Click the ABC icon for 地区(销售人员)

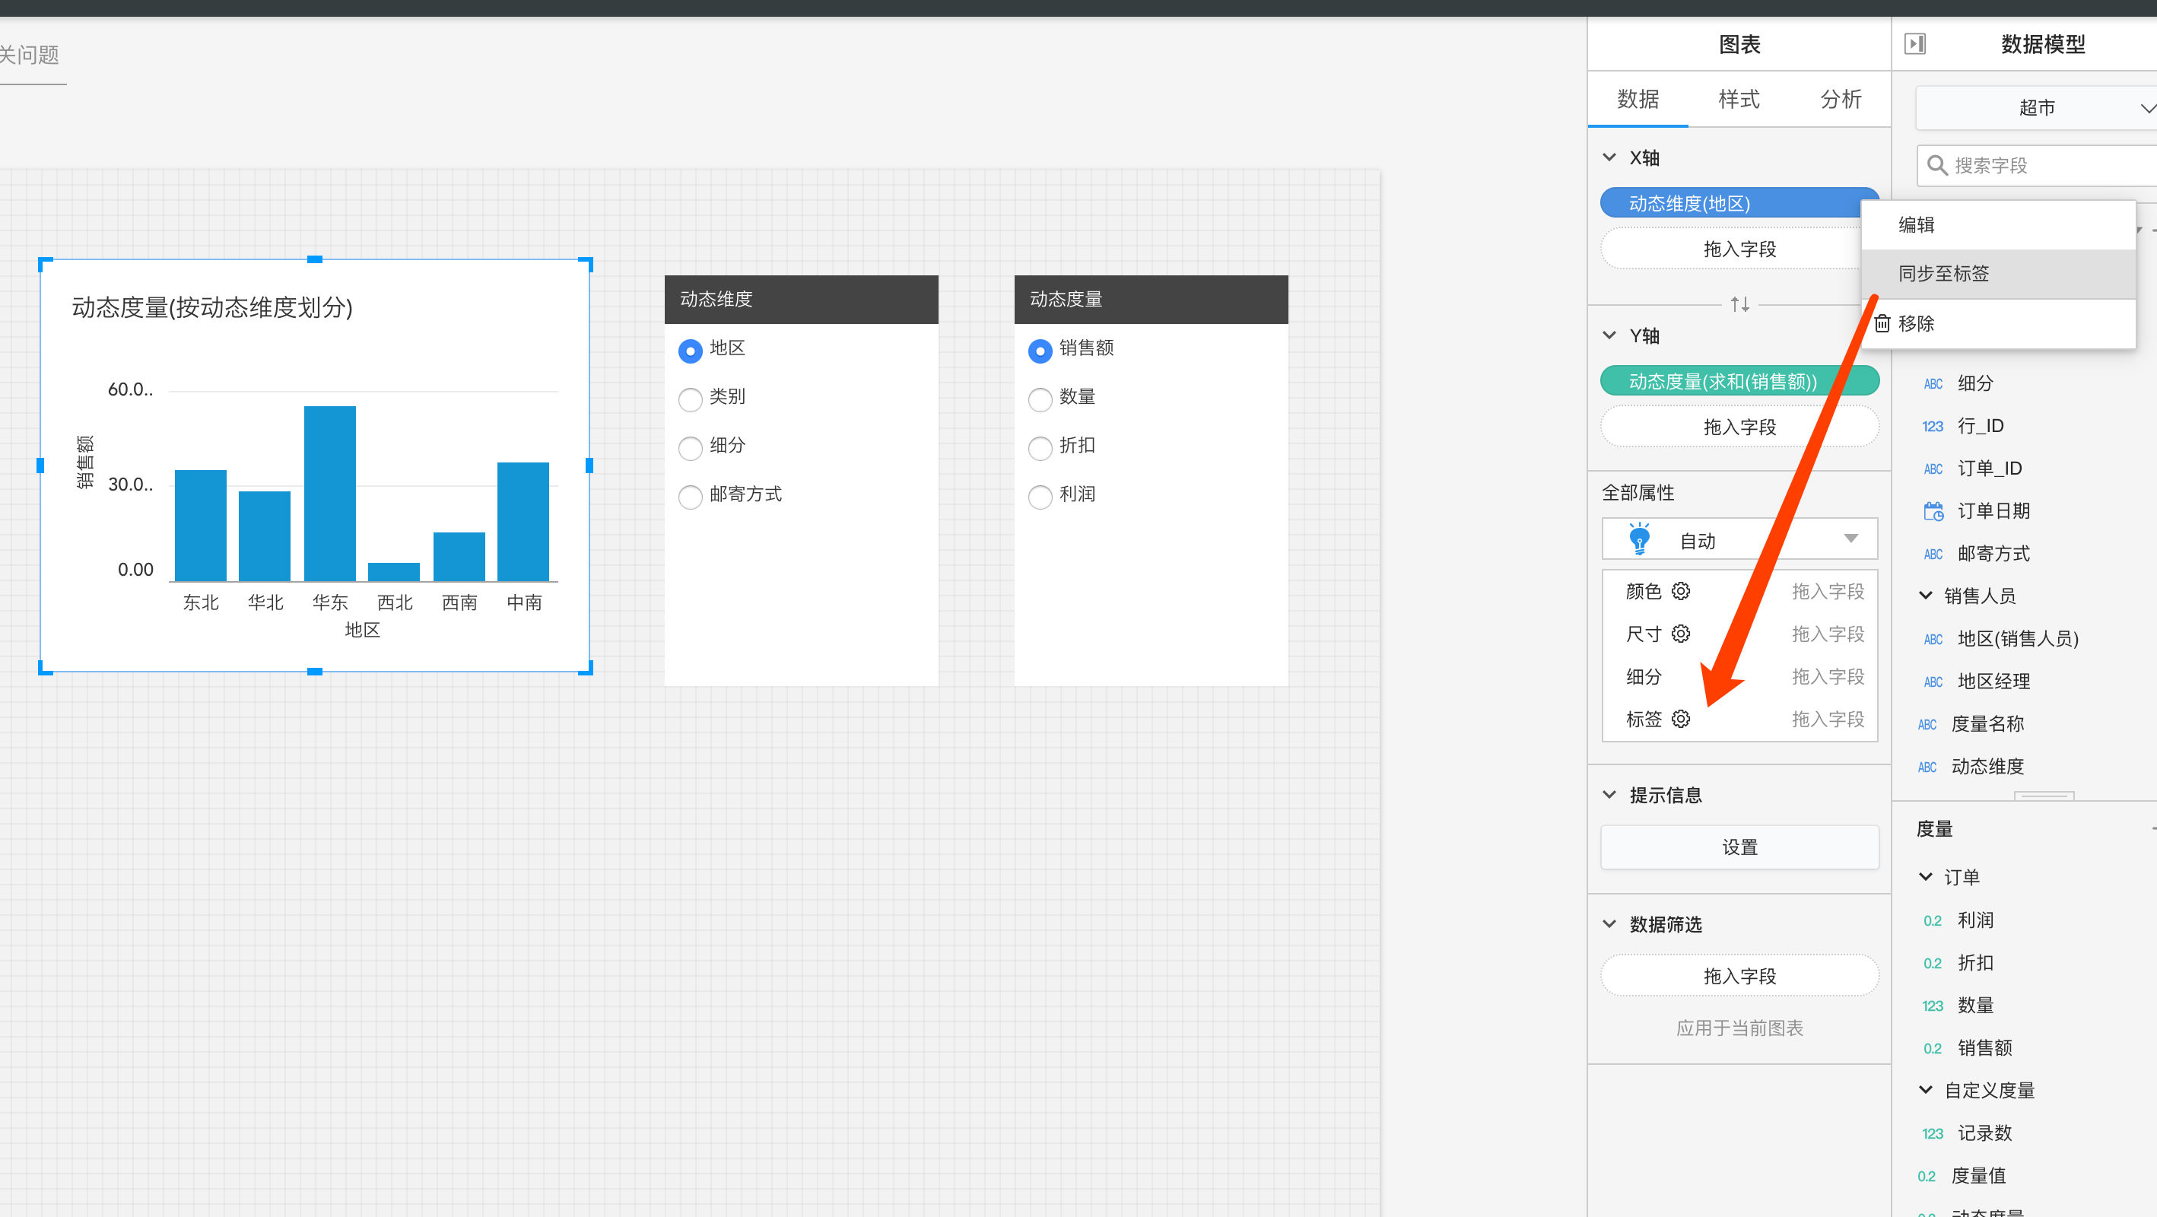point(1933,639)
